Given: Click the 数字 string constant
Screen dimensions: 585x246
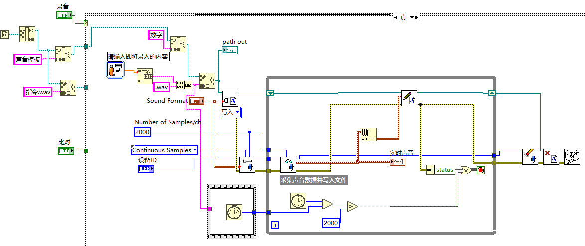Looking at the screenshot, I should [x=156, y=35].
